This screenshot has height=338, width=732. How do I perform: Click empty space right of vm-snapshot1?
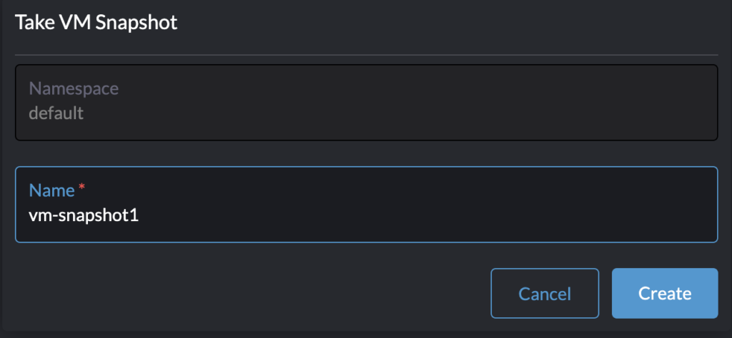(429, 215)
